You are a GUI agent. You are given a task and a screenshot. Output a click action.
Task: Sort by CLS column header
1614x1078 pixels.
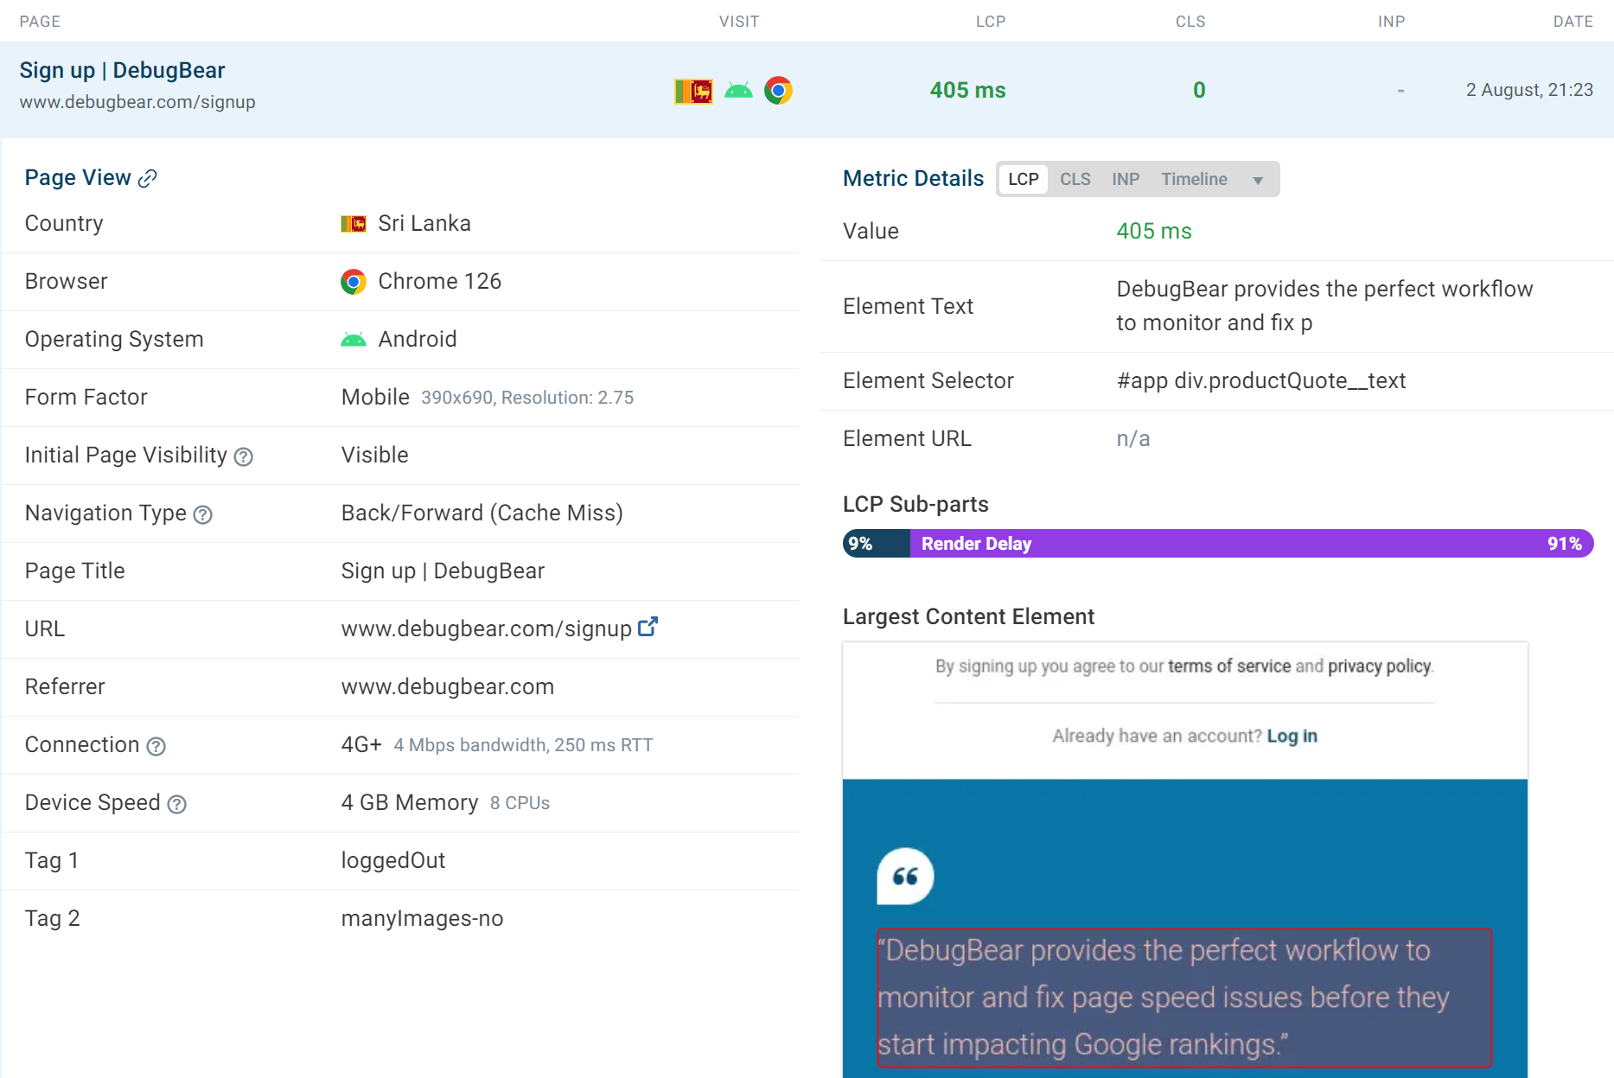click(1190, 22)
